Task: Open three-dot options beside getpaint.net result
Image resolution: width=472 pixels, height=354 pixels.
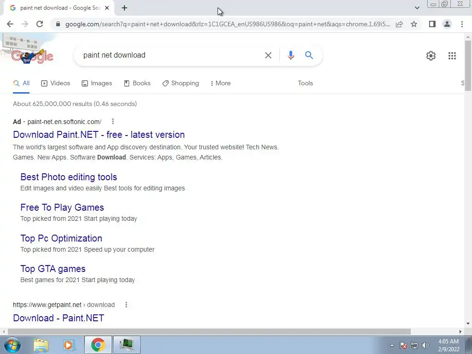Action: tap(126, 305)
